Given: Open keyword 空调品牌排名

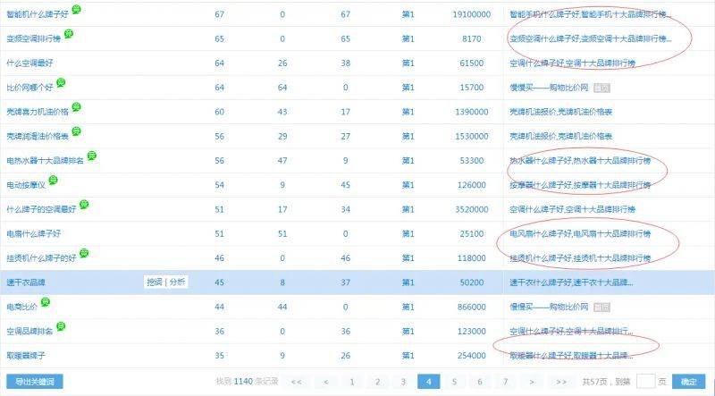Looking at the screenshot, I should click(29, 332).
